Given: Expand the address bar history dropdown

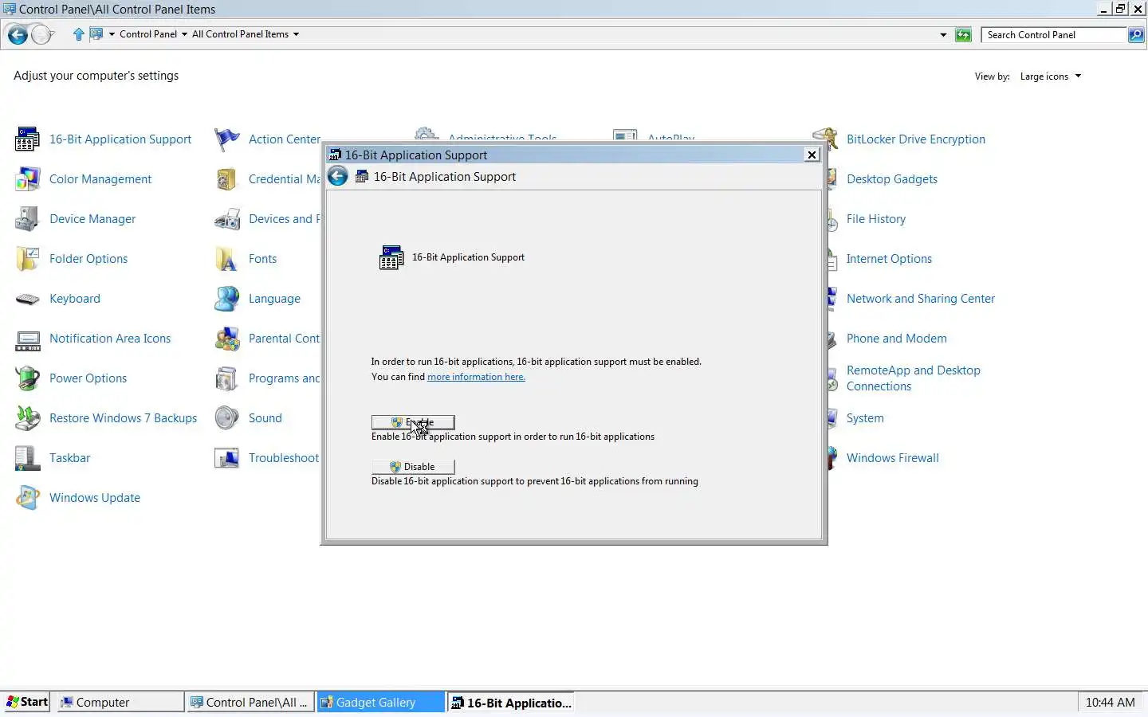Looking at the screenshot, I should (943, 34).
